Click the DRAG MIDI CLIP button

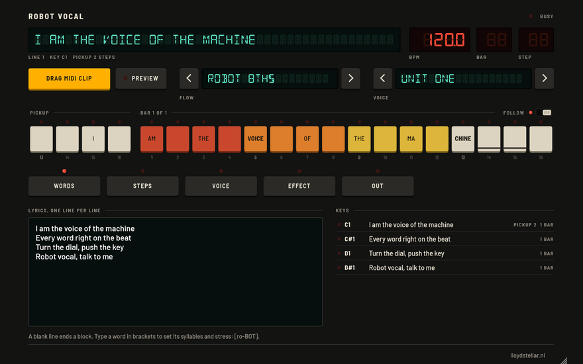tap(69, 79)
